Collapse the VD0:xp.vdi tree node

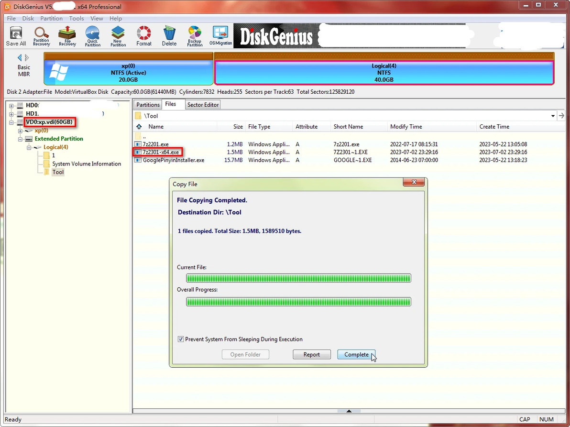[11, 122]
